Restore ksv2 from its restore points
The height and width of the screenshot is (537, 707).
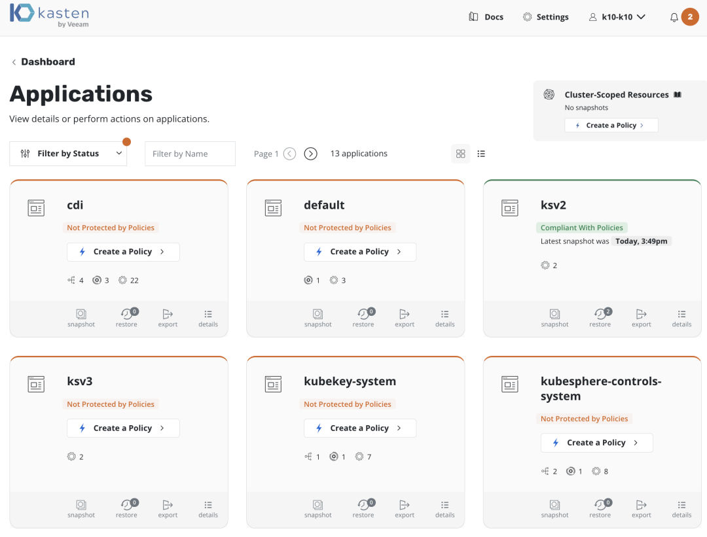pos(600,318)
